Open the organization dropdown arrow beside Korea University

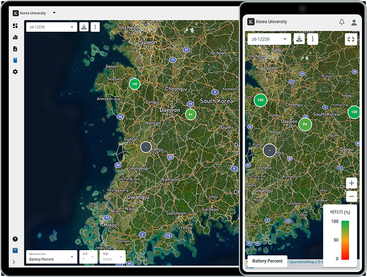(54, 12)
